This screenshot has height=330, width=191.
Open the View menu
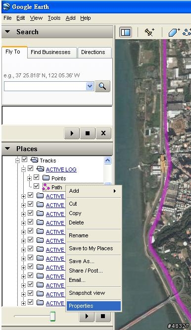click(36, 18)
